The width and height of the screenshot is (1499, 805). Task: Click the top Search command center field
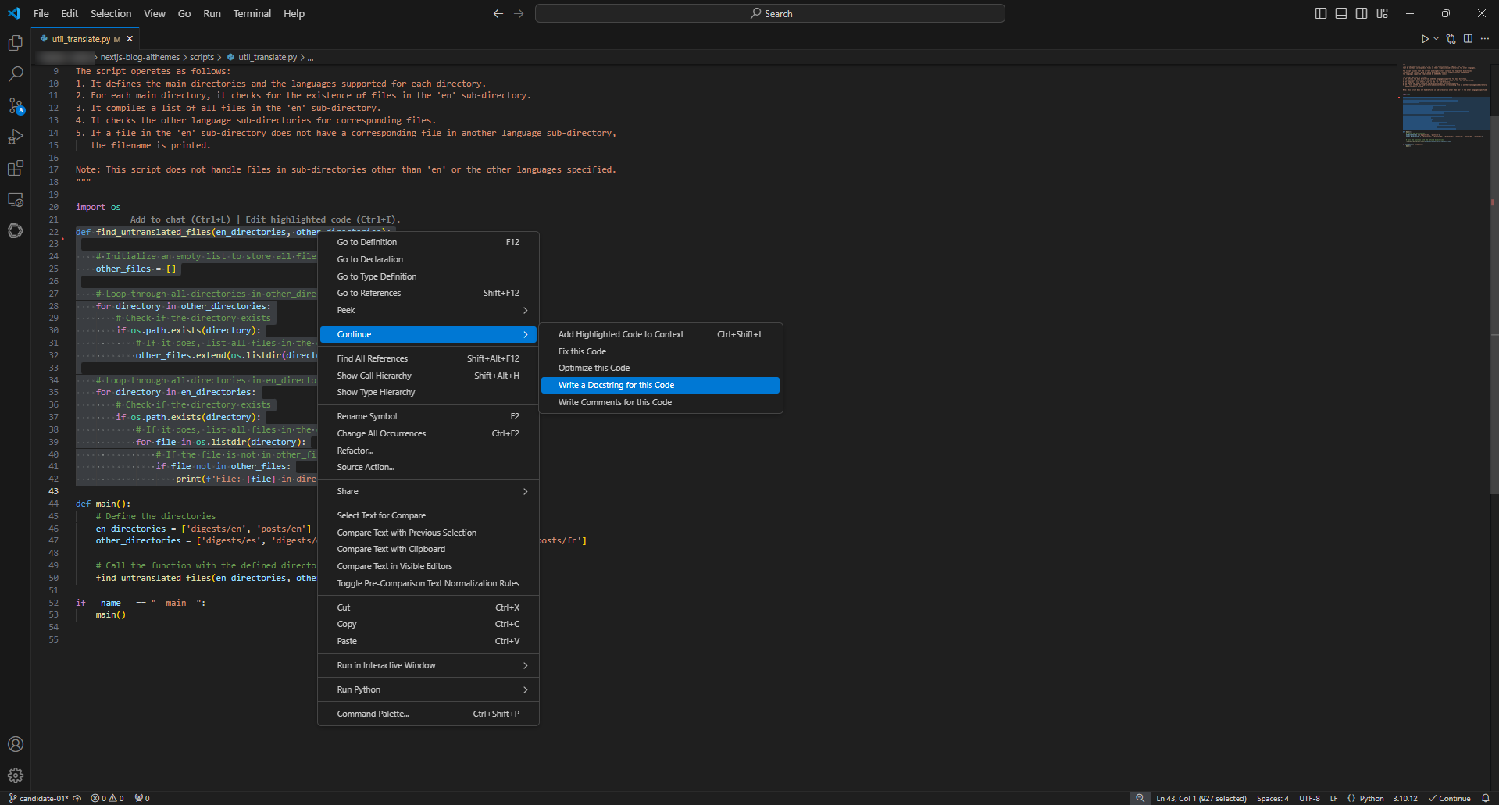769,13
